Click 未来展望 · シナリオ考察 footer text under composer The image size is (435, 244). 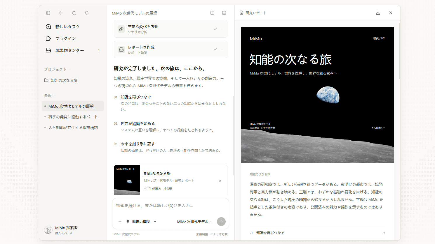pyautogui.click(x=212, y=234)
